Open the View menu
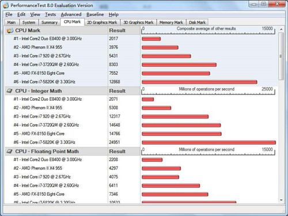The width and height of the screenshot is (288, 216). coord(35,14)
